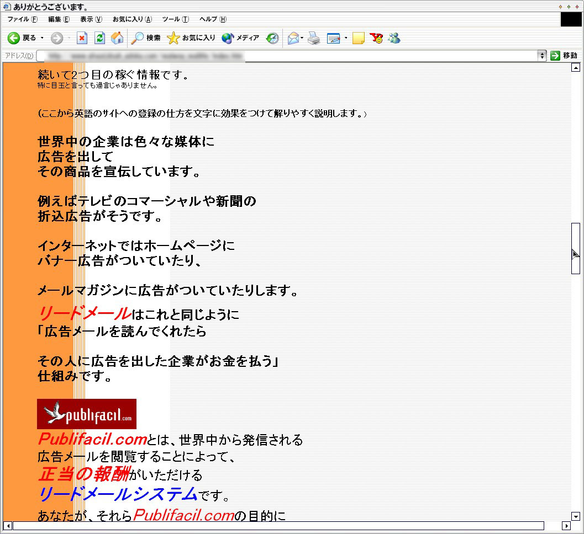This screenshot has width=584, height=534.
Task: Expand the Edit icon dropdown arrow
Action: tap(346, 38)
